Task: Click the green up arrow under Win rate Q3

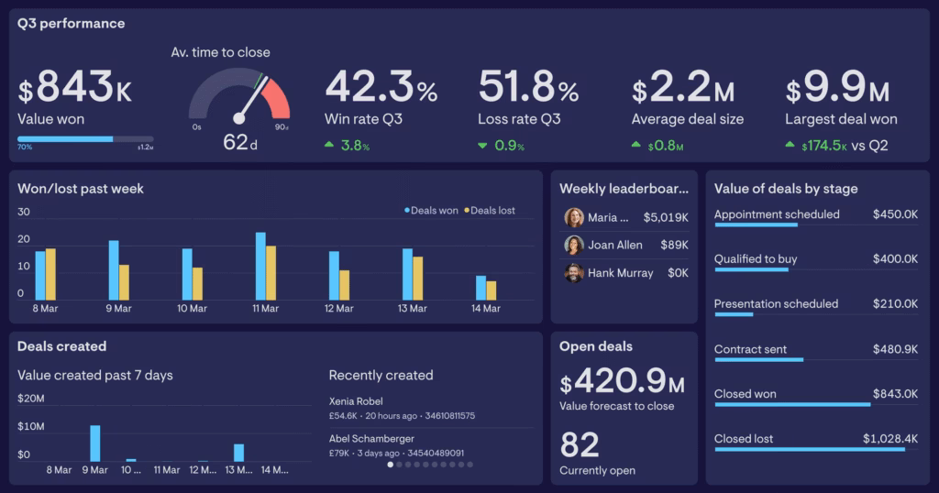Action: click(x=330, y=145)
